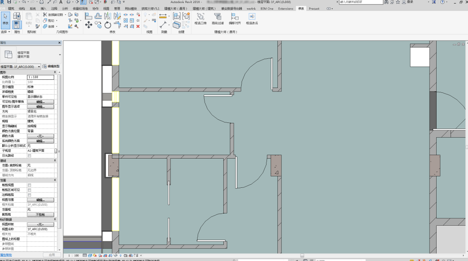This screenshot has width=468, height=261.
Task: Click the red Delete X icon
Action: click(138, 27)
